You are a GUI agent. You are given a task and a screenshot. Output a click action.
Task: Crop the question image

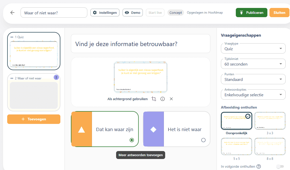click(x=154, y=99)
